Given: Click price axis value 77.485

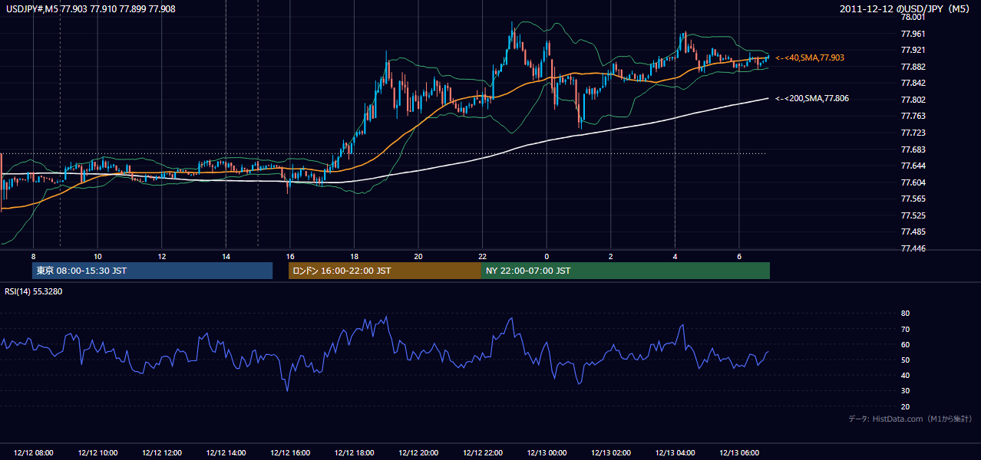Looking at the screenshot, I should coord(913,232).
